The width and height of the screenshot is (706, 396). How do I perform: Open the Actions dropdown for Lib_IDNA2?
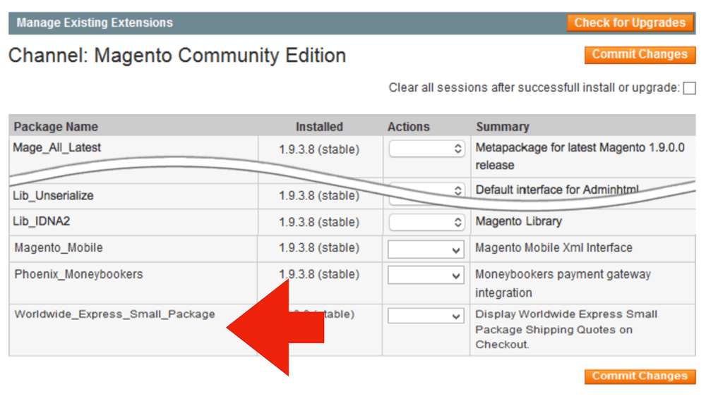tap(426, 222)
